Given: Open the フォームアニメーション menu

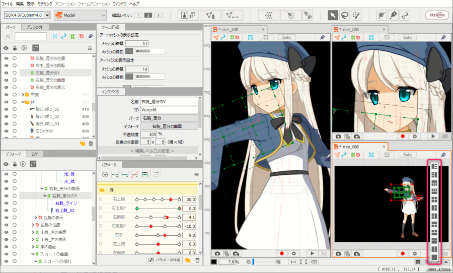Looking at the screenshot, I should [x=94, y=4].
